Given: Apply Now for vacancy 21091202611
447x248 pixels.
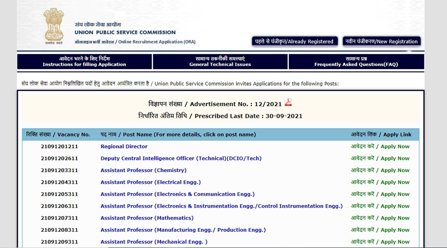Looking at the screenshot, I should [380, 158].
